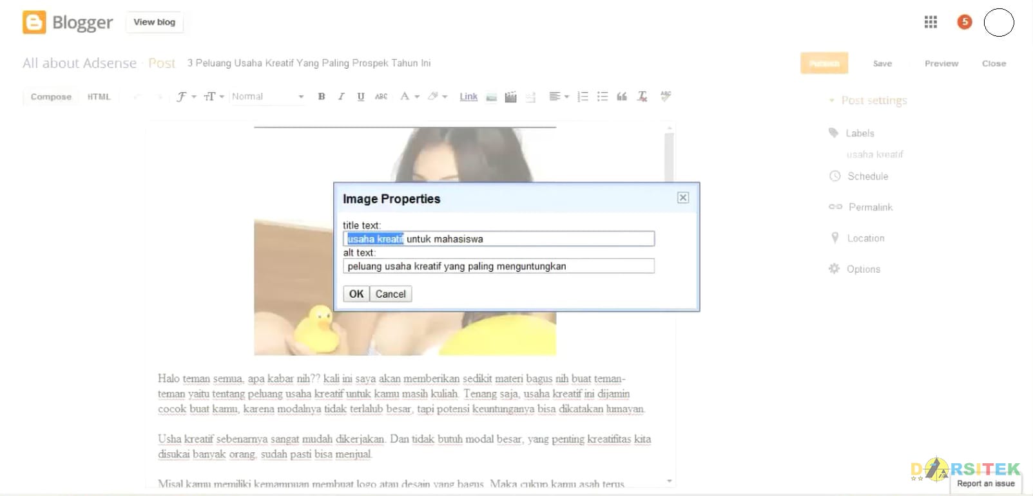1033x496 pixels.
Task: Expand the Location setting
Action: coord(858,238)
